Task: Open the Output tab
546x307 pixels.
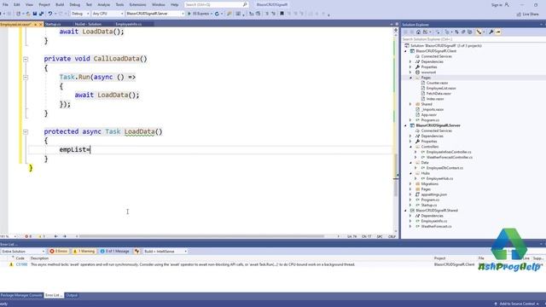Action: click(72, 295)
